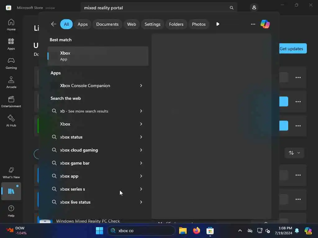The height and width of the screenshot is (238, 318).
Task: Open the Store user profile icon
Action: click(254, 8)
